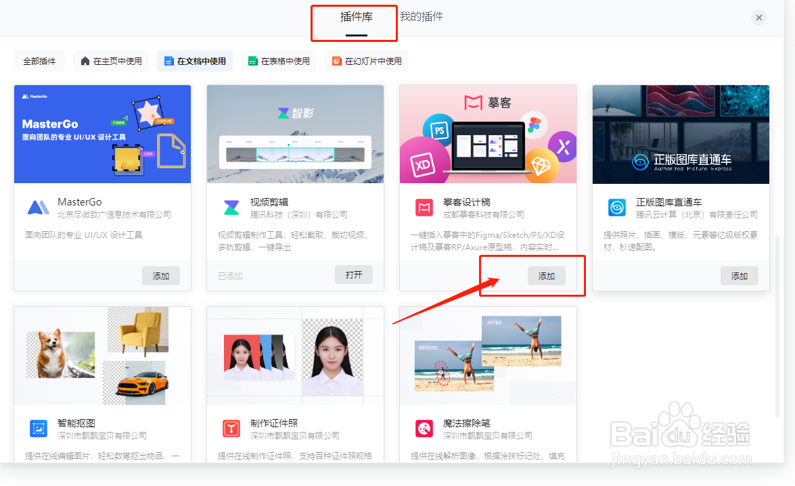Select the 正版图库直通车 plugin title
The width and height of the screenshot is (795, 486).
(x=668, y=202)
